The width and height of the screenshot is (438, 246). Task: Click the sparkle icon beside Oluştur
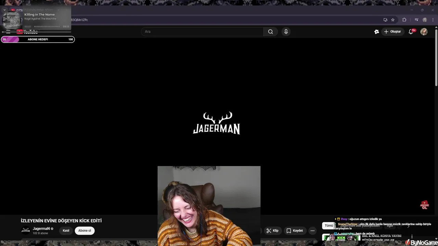(377, 32)
